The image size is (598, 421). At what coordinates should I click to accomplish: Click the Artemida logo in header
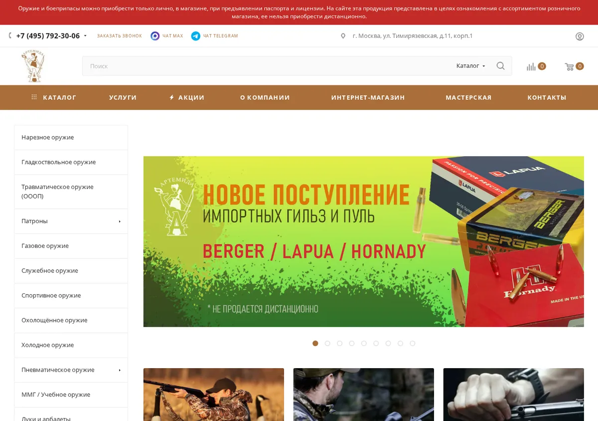[33, 66]
